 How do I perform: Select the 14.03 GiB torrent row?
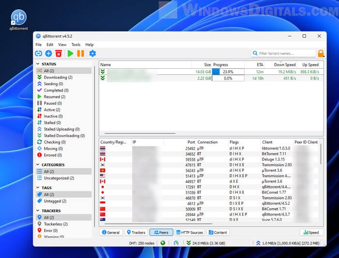click(x=211, y=72)
